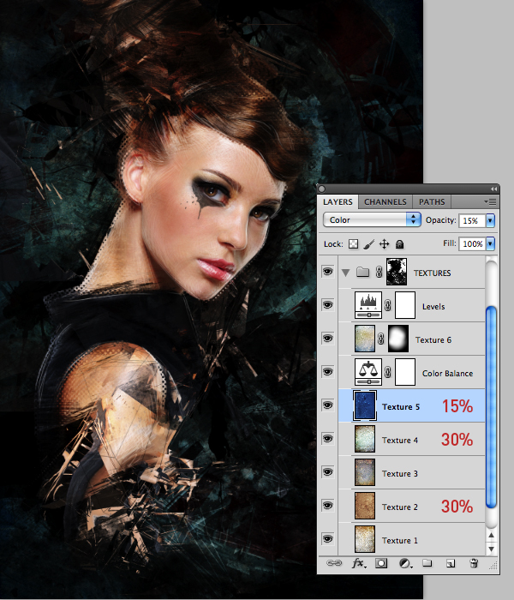This screenshot has width=514, height=600.
Task: Create a new group folder icon
Action: point(427,563)
